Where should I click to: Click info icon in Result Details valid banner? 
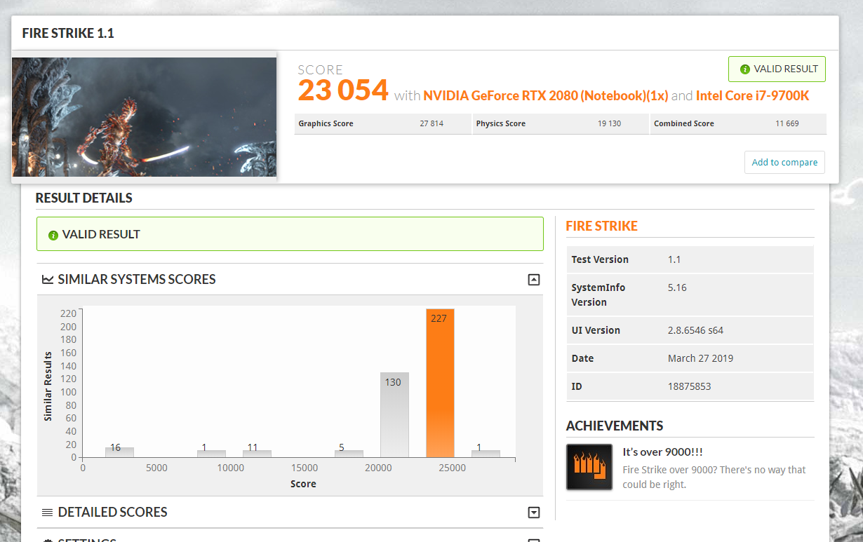[53, 235]
